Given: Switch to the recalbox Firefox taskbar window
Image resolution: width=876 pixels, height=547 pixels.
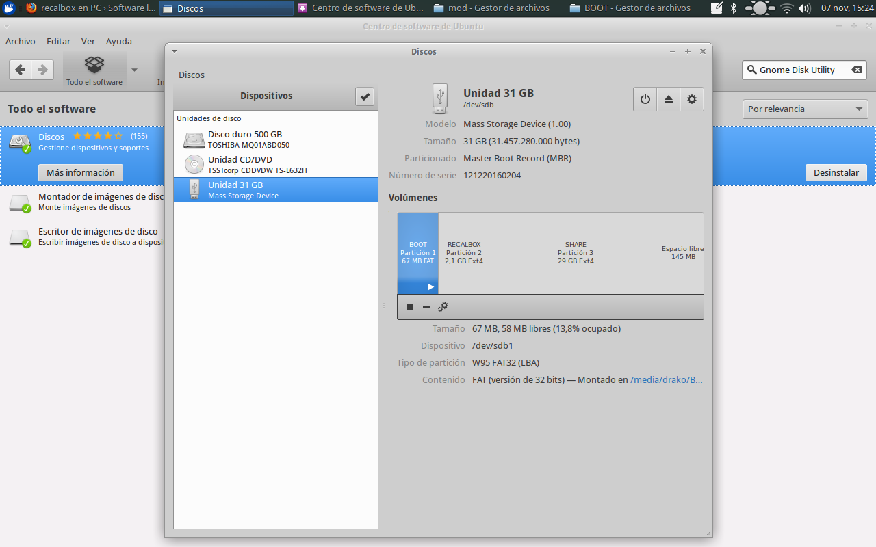Looking at the screenshot, I should 90,8.
